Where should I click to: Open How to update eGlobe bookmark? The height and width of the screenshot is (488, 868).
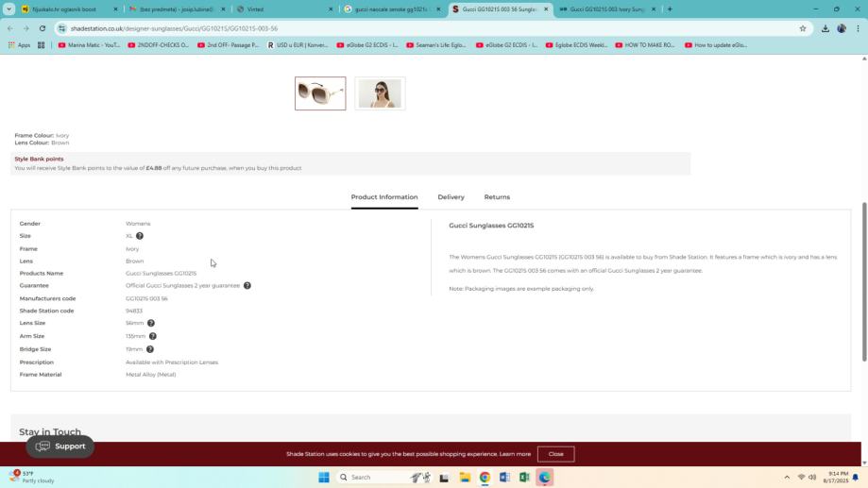click(715, 44)
